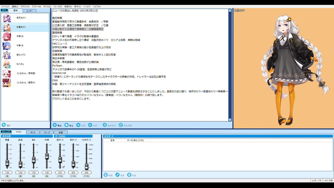The height and width of the screenshot is (188, 334).
Task: Select the ボイス tuning tab
Action: click(33, 132)
